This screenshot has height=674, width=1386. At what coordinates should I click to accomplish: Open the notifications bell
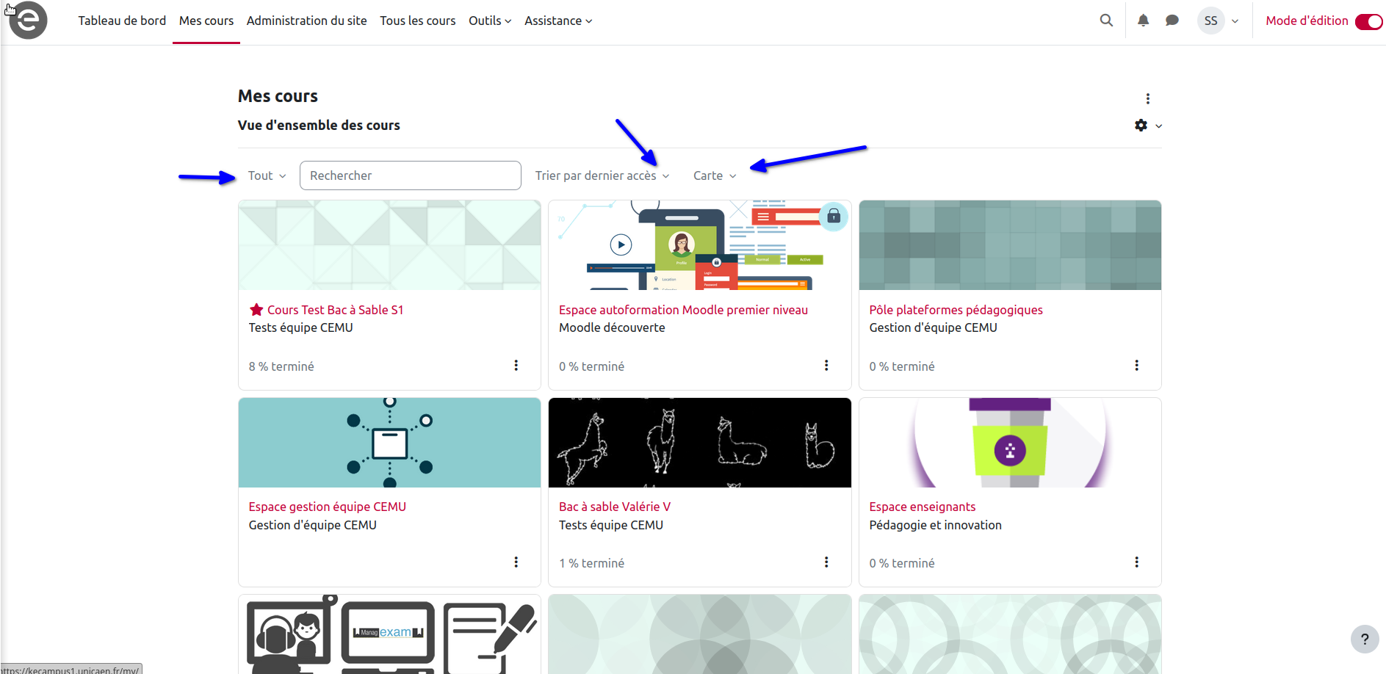tap(1143, 21)
